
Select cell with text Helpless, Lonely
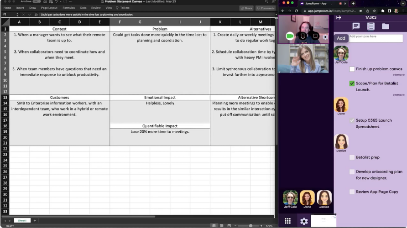click(160, 103)
